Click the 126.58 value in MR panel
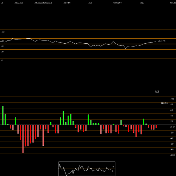Image resolution: width=176 pixels, height=176 pixels. (164, 103)
